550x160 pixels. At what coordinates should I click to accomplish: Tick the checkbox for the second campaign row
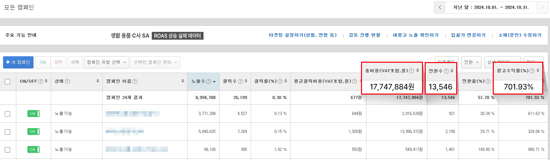(x=7, y=132)
